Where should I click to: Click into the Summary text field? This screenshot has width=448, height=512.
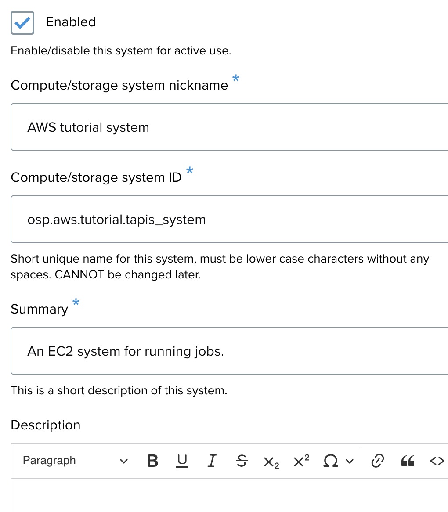point(229,351)
